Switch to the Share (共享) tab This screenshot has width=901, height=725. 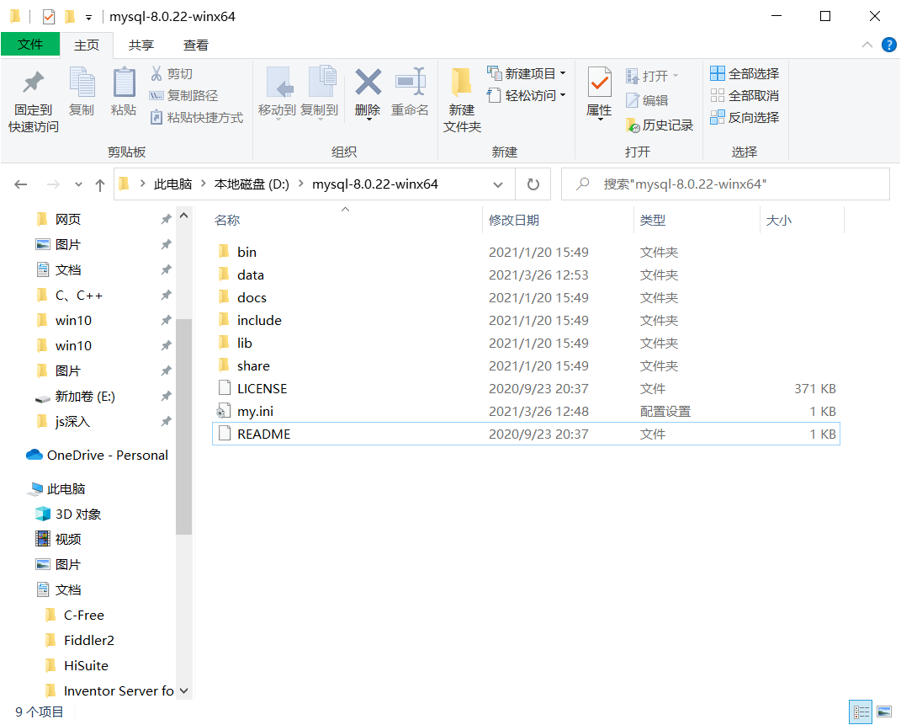coord(140,45)
